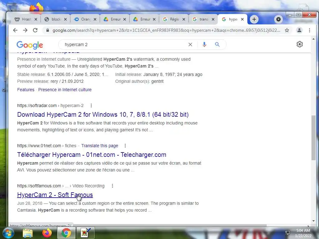
Task: Open the Windows Start menu
Action: [8, 233]
